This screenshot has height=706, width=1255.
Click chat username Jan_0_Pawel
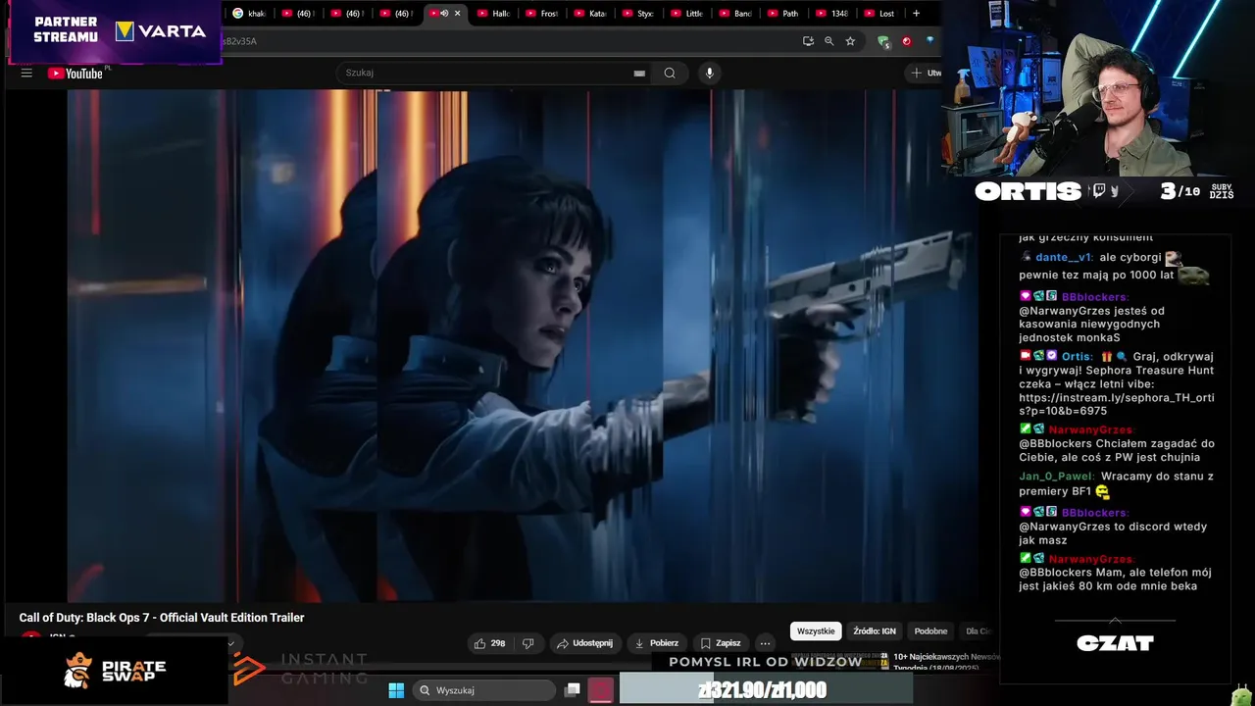(1057, 477)
